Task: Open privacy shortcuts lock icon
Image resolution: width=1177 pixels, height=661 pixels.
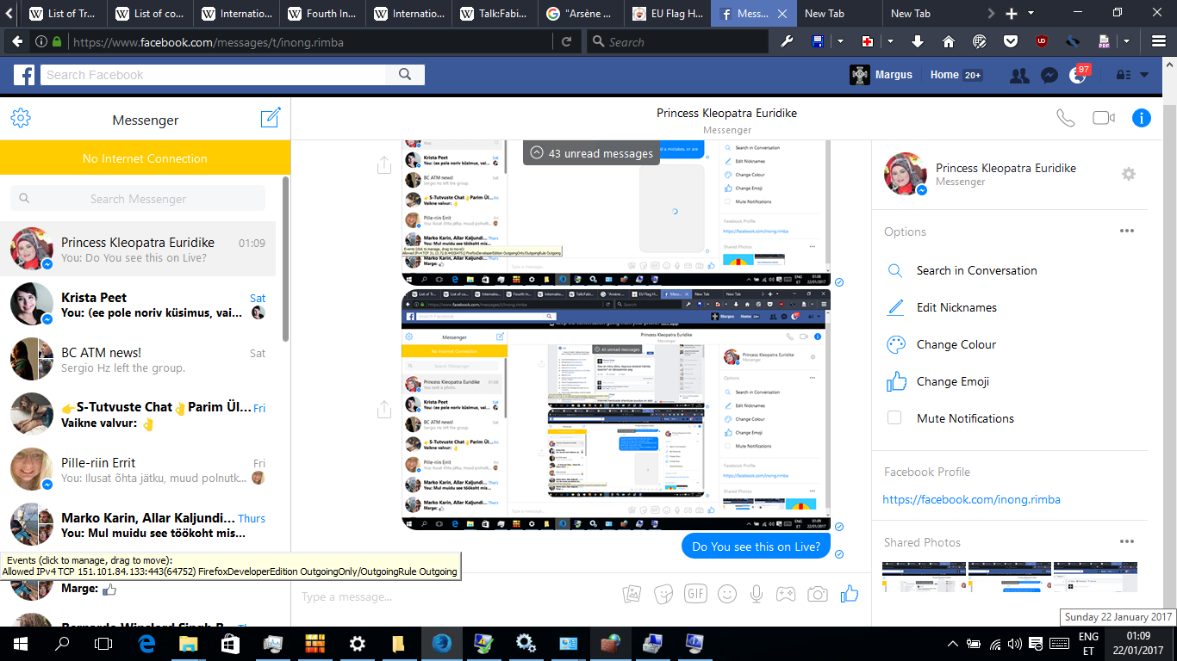Action: pyautogui.click(x=1124, y=75)
